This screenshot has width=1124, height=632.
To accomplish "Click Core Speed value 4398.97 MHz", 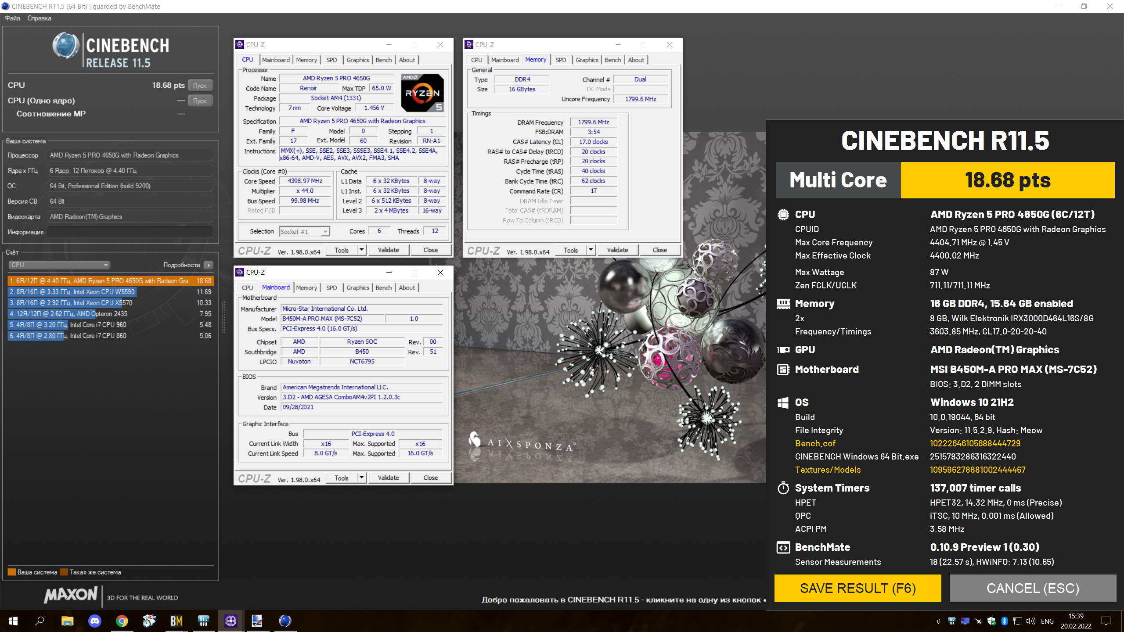I will point(305,181).
